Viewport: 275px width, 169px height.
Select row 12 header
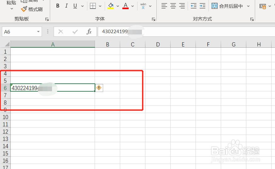[x=5, y=131]
